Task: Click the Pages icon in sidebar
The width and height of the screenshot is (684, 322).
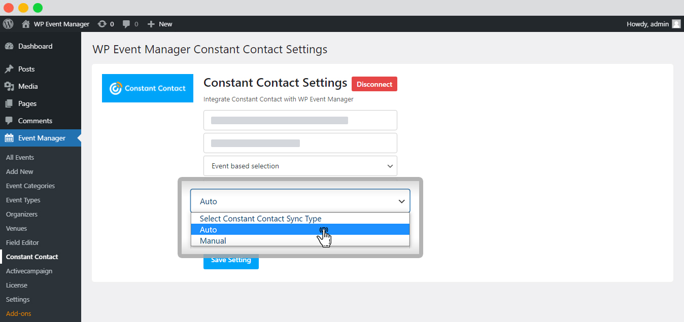Action: pyautogui.click(x=9, y=103)
